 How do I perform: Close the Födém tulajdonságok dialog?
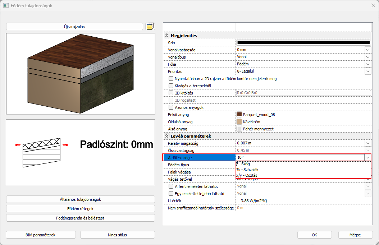[x=373, y=5]
